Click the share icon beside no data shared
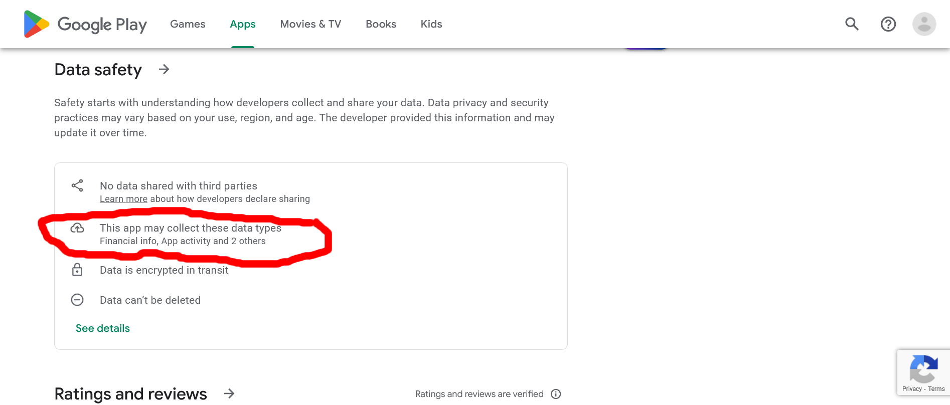The height and width of the screenshot is (405, 950). (x=77, y=186)
